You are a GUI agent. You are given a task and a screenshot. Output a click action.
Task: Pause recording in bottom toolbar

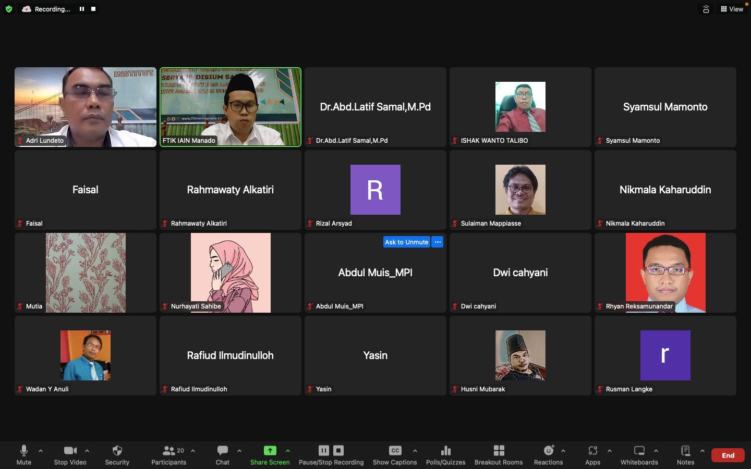point(324,450)
